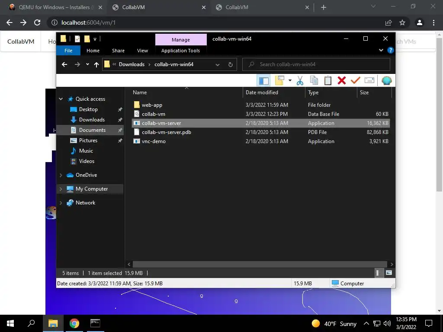Open Music in Quick access
The width and height of the screenshot is (443, 332).
[86, 151]
